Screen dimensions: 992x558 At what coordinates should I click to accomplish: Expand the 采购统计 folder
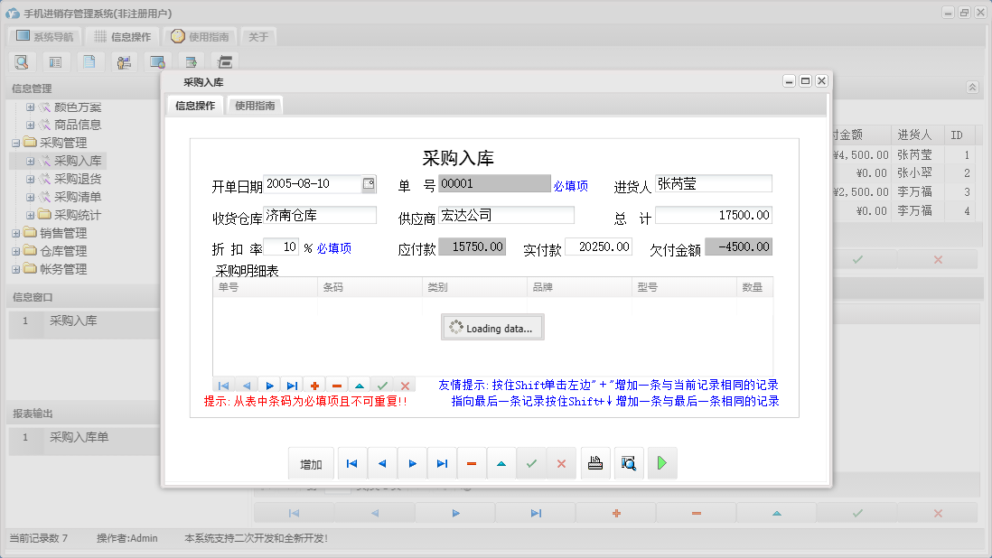[29, 214]
